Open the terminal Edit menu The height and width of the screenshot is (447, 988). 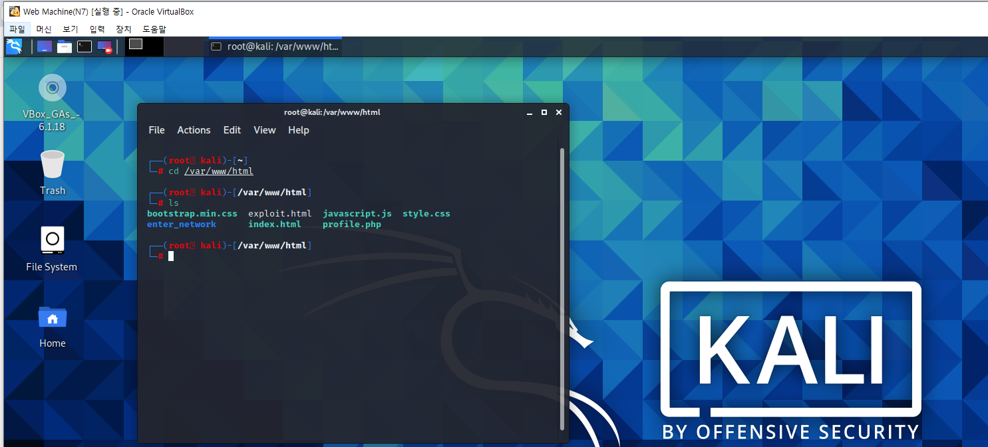click(232, 130)
